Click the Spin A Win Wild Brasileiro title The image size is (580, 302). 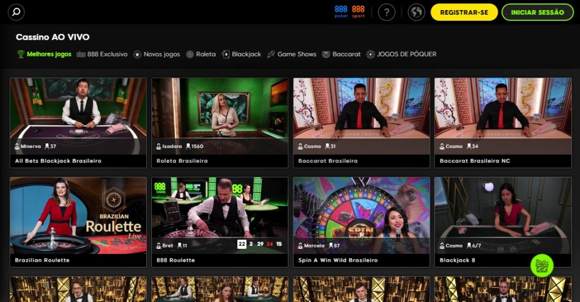[x=338, y=260]
